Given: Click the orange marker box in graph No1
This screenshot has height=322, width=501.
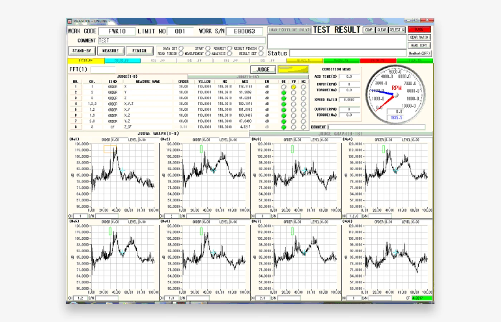Looking at the screenshot, I should point(110,149).
